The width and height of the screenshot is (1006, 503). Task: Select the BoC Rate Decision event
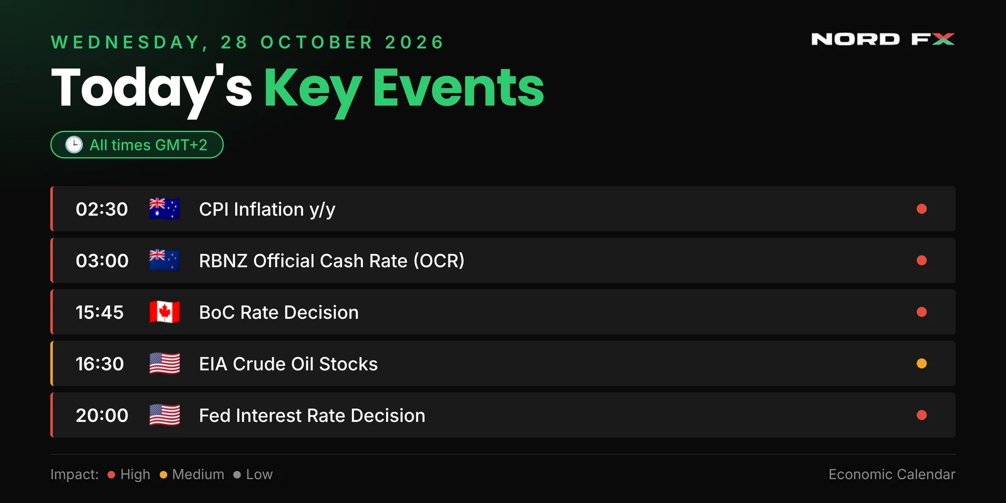coord(503,312)
